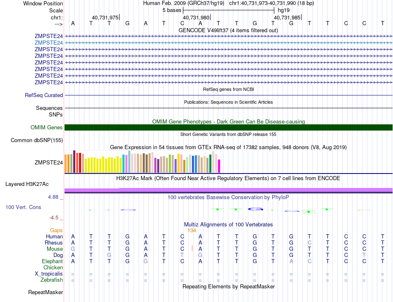This screenshot has width=393, height=302.
Task: Click the tall maroon bar in GTEx chart
Action: coord(74,162)
